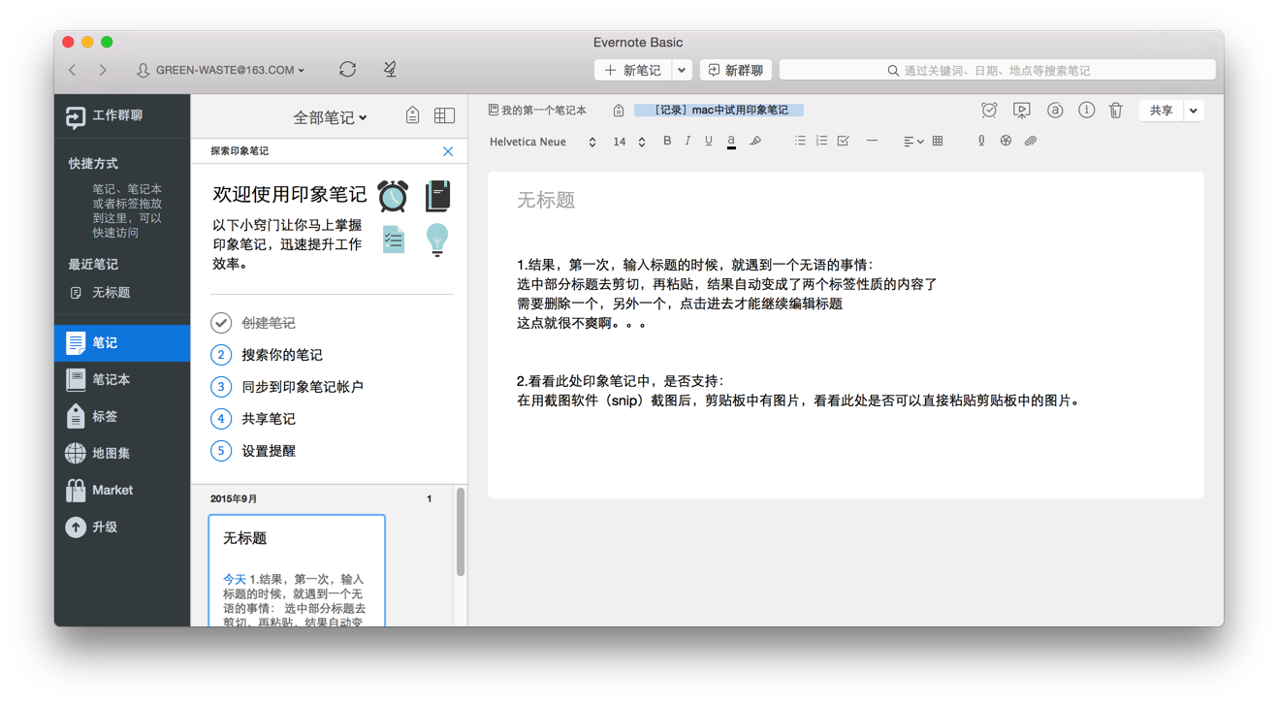Click the tag [记录] mac中试用印象笔记

719,111
